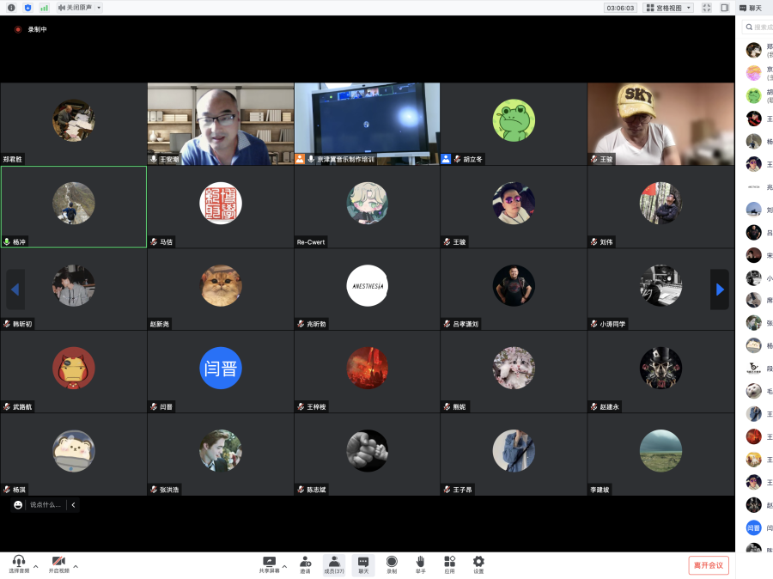Screen dimensions: 773x579
Task: Select the 聊天 panel tab at top right
Action: [751, 8]
